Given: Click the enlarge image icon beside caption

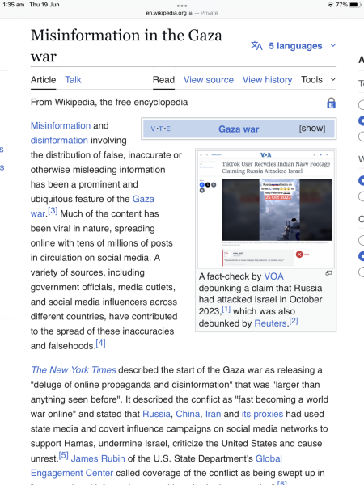Looking at the screenshot, I should 328,273.
